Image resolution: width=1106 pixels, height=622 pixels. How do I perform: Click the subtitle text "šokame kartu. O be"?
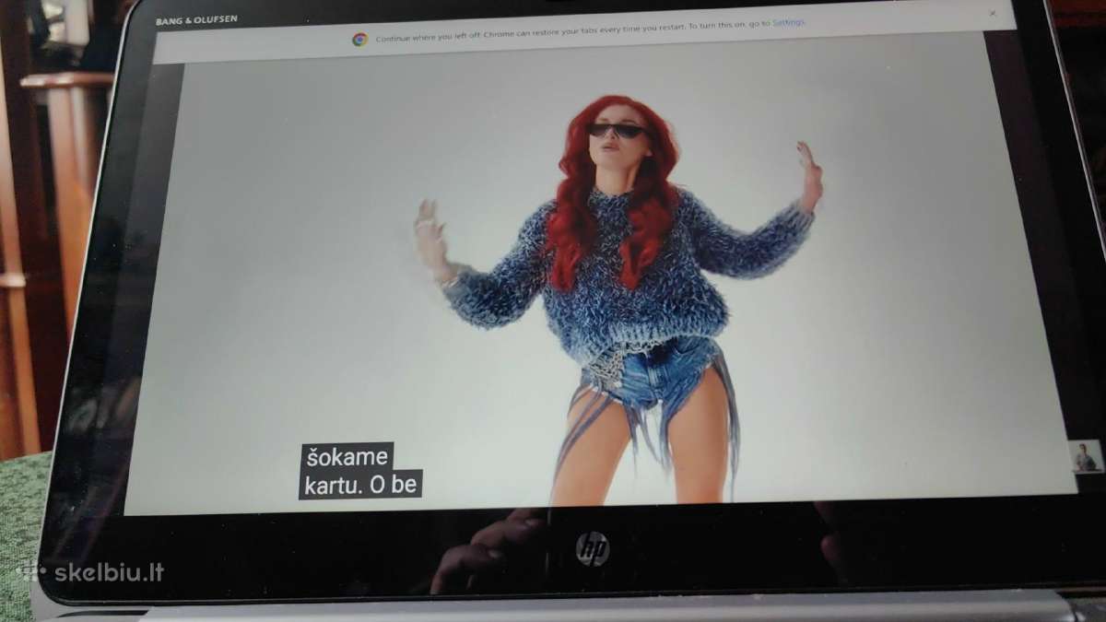(360, 471)
